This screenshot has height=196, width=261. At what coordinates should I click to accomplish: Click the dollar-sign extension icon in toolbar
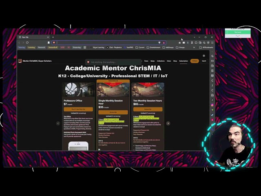click(188, 42)
